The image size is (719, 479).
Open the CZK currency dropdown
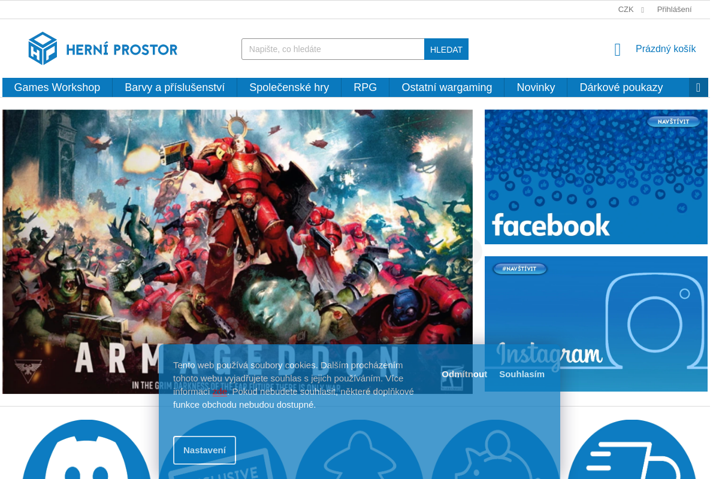point(631,10)
